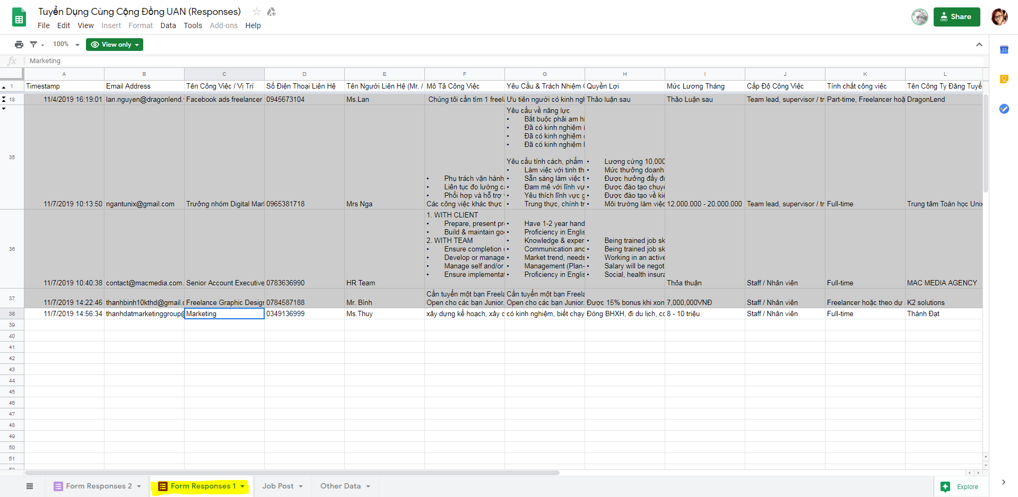This screenshot has height=497, width=1018.
Task: Open the View menu
Action: tap(85, 25)
